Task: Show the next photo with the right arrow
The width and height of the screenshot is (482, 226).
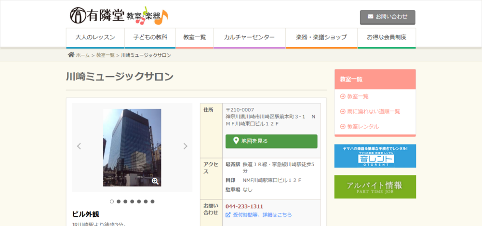Action: coord(186,146)
